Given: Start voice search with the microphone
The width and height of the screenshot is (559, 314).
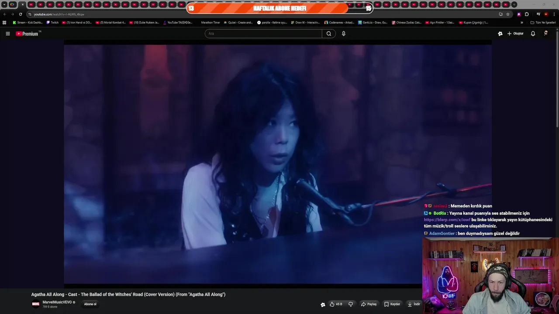Looking at the screenshot, I should [x=344, y=34].
